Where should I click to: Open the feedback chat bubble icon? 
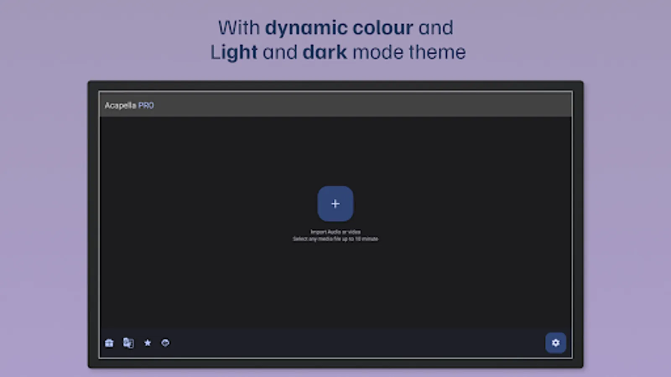[x=166, y=343]
